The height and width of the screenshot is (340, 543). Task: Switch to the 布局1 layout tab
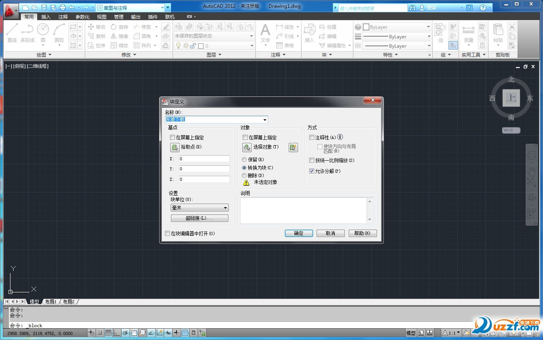51,301
